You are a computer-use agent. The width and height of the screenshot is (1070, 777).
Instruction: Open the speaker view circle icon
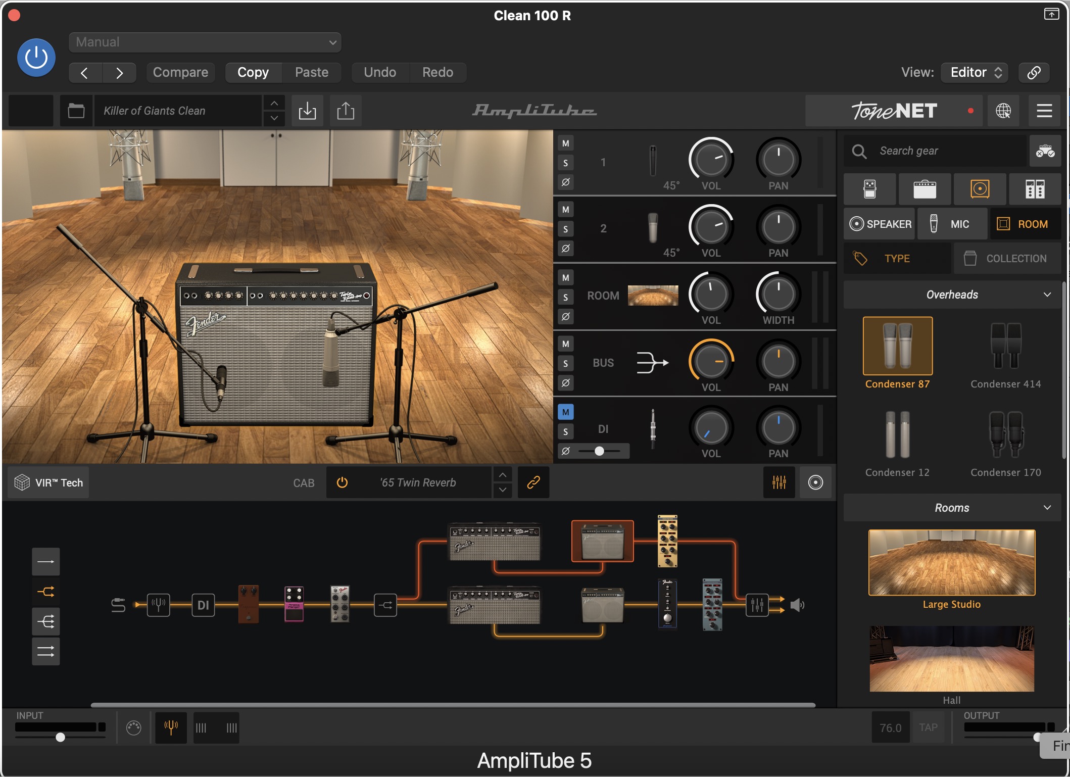pos(815,482)
